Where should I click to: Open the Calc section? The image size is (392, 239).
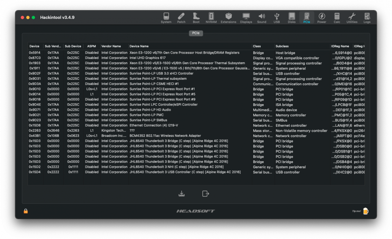pos(337,18)
